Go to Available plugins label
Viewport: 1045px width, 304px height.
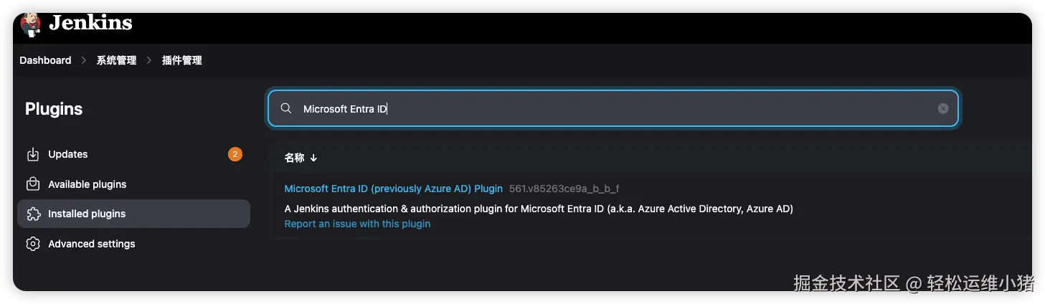pyautogui.click(x=87, y=184)
